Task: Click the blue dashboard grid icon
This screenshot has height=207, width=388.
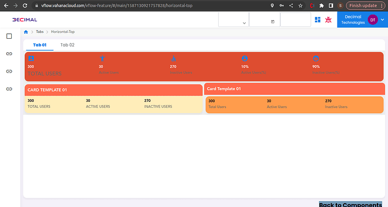Action: (x=318, y=20)
